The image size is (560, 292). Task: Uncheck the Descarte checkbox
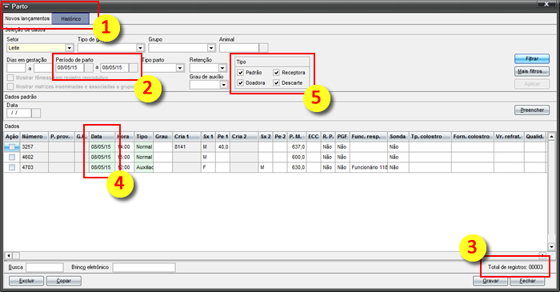point(277,83)
